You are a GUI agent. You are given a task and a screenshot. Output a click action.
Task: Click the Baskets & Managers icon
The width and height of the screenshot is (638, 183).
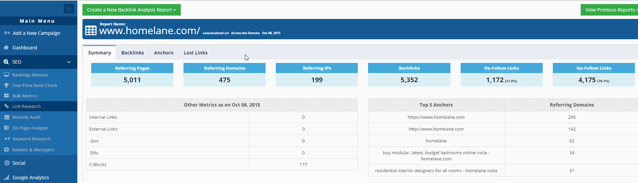click(6, 150)
